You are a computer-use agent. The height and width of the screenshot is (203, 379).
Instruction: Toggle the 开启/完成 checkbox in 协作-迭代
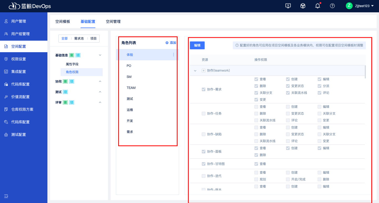point(288,179)
